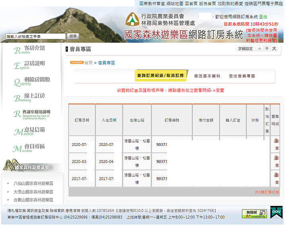This screenshot has width=286, height=227.
Task: Open 客房介紹 Rooms sidebar item
Action: click(29, 50)
